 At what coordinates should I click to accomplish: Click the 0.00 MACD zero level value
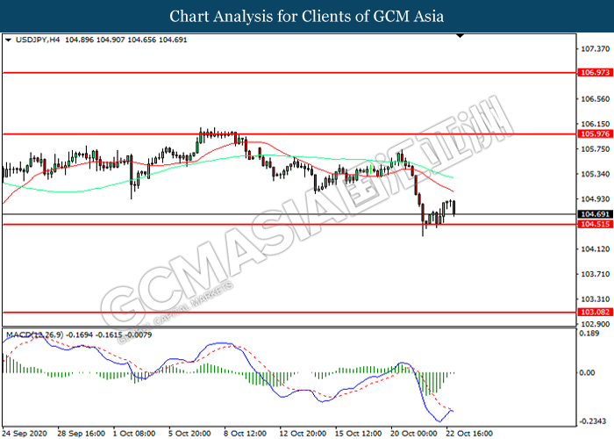tap(587, 372)
